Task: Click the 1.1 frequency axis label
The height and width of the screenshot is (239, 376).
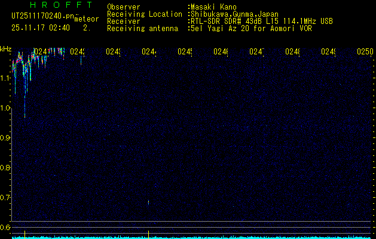Action: point(5,78)
